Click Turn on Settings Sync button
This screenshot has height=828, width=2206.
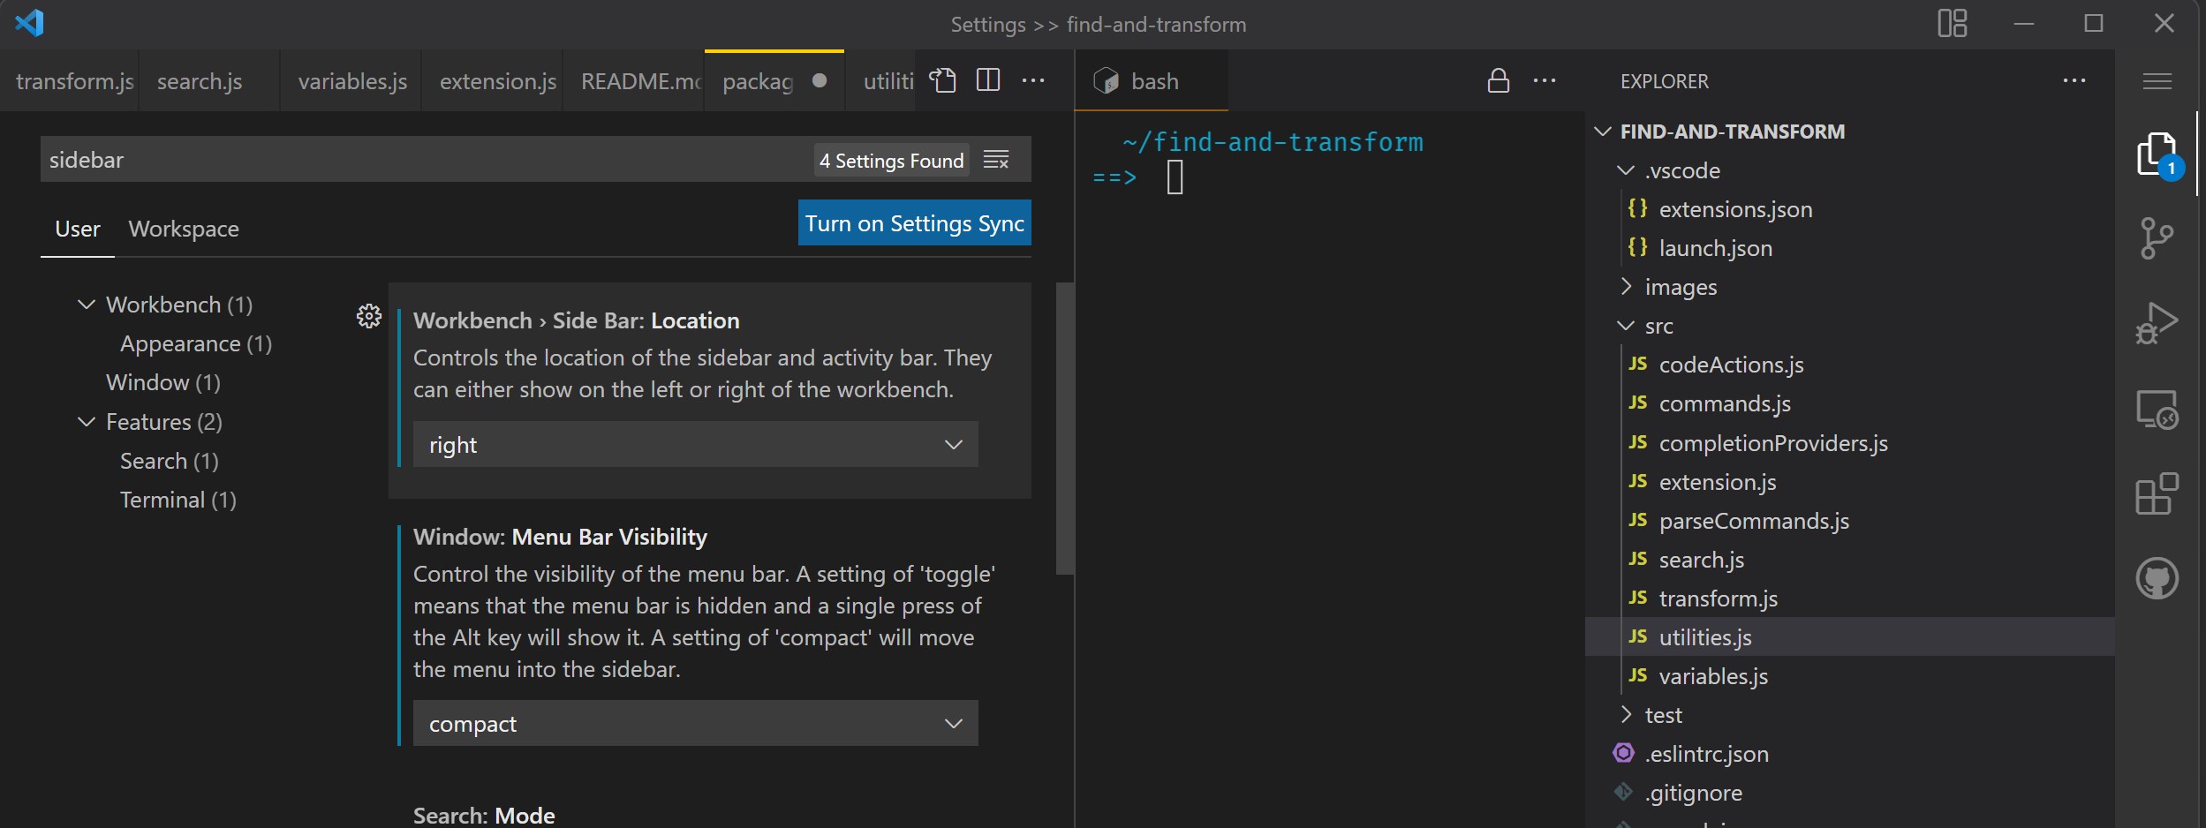point(914,223)
